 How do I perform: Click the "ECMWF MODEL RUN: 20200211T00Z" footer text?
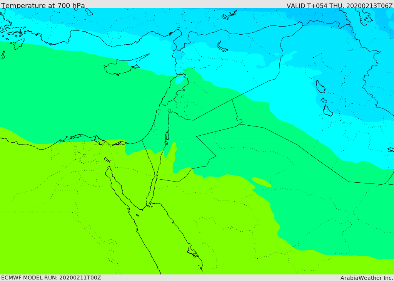[51, 278]
